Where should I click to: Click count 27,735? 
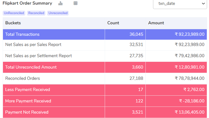click(x=136, y=56)
